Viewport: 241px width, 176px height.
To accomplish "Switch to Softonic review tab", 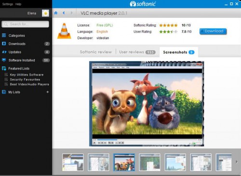I will 96,52.
